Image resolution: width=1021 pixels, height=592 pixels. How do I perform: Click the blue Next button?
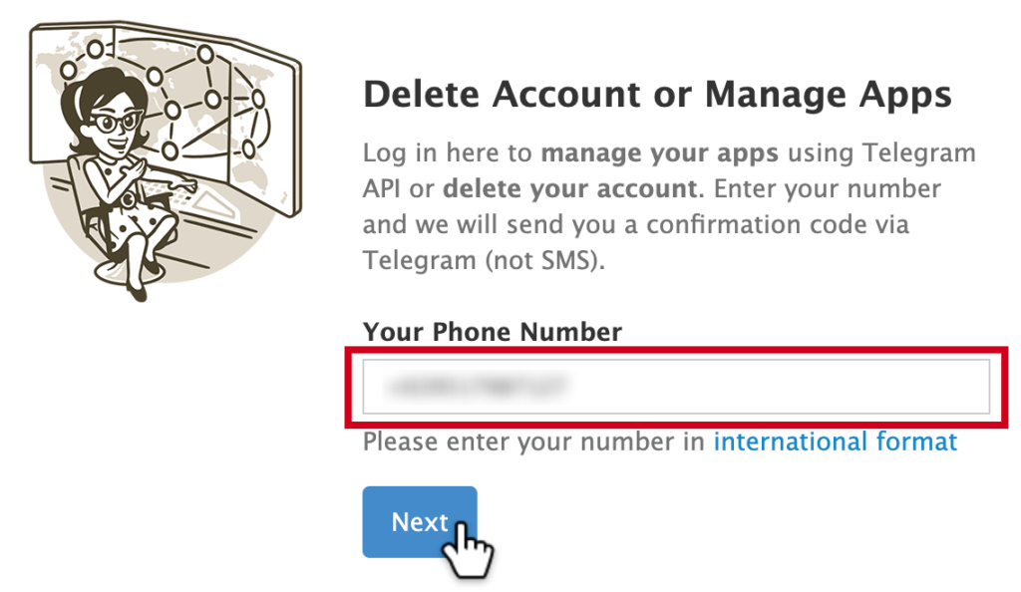(420, 522)
